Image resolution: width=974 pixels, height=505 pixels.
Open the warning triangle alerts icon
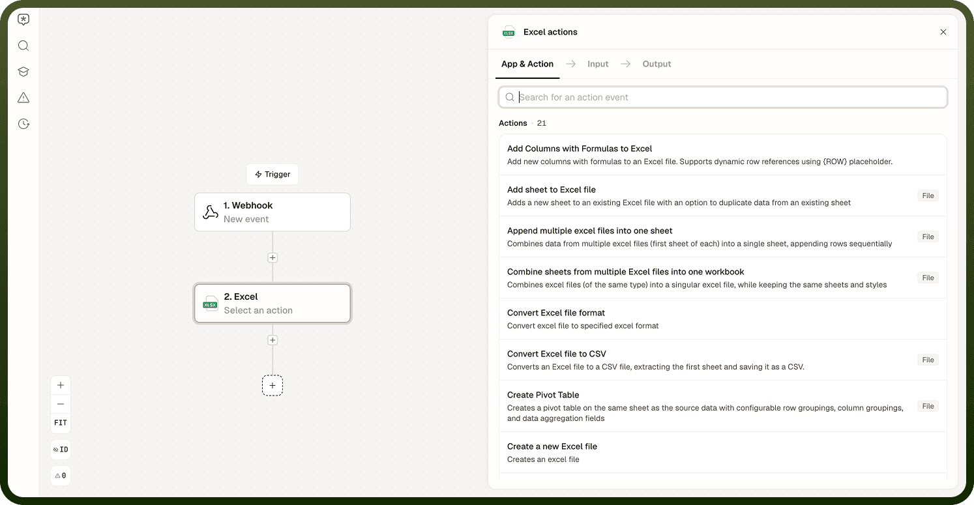click(x=23, y=98)
